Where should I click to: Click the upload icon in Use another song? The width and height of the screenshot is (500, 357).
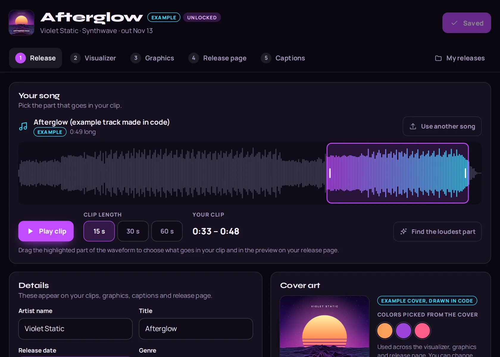click(x=413, y=126)
